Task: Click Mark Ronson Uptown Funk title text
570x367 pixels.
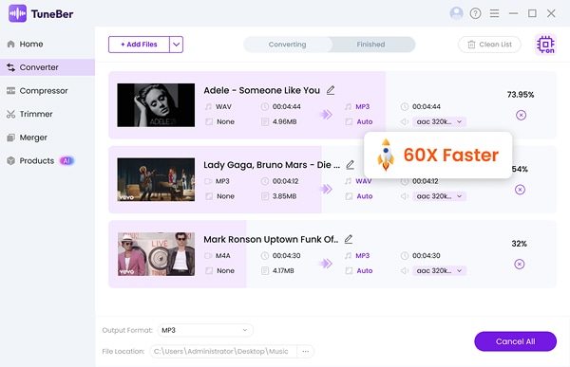Action: tap(271, 239)
